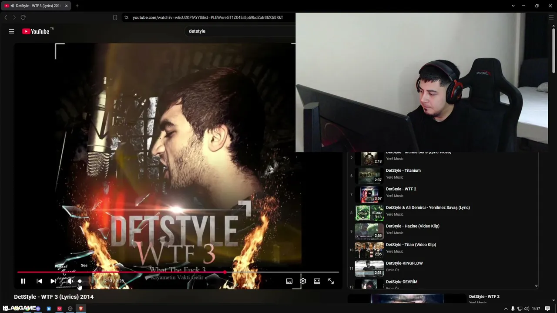Click the playlist panel scrollbar down arrow
Screen dimensions: 557x313
pyautogui.click(x=536, y=286)
